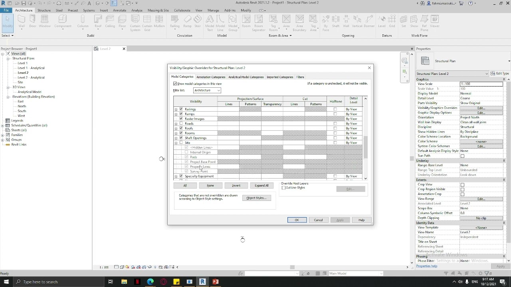Collapse the Site category expander
Image resolution: width=511 pixels, height=287 pixels.
pos(176,143)
